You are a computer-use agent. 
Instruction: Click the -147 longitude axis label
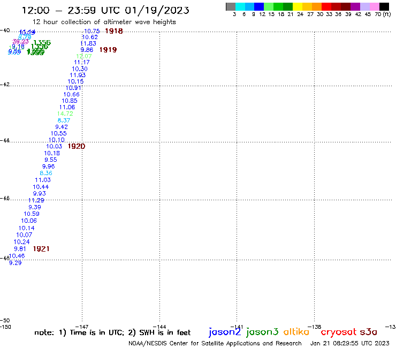(x=82, y=327)
